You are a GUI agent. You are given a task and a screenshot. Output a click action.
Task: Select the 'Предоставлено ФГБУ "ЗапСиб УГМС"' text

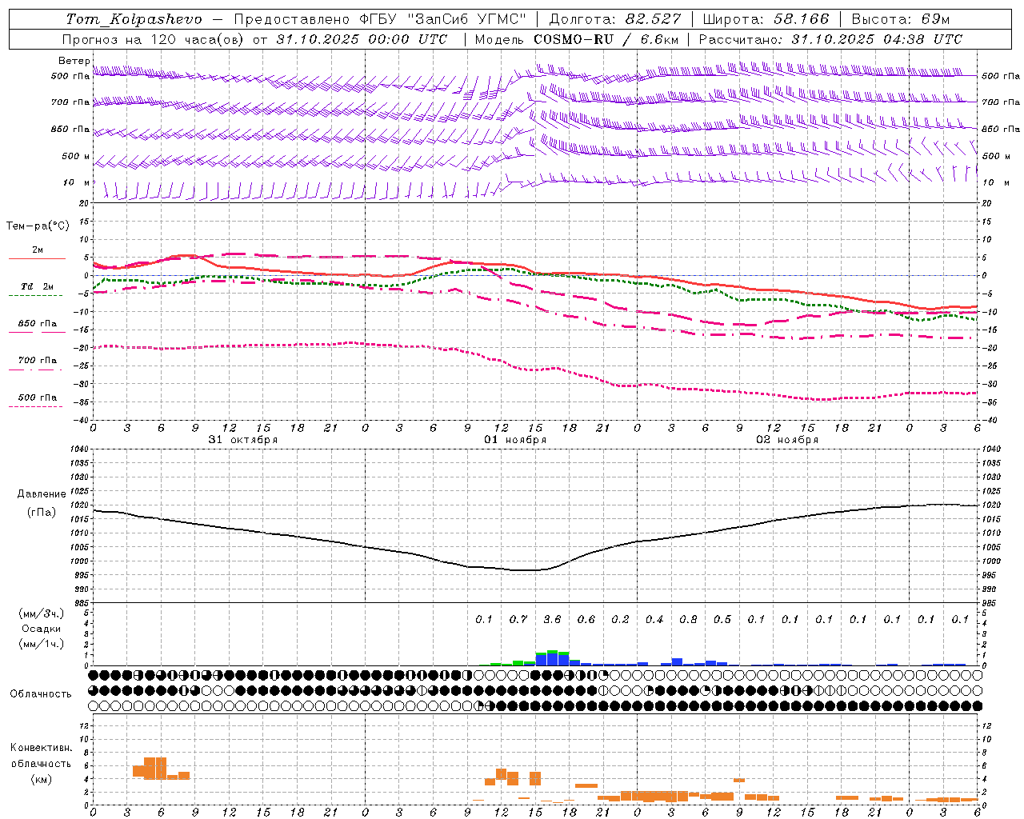380,19
